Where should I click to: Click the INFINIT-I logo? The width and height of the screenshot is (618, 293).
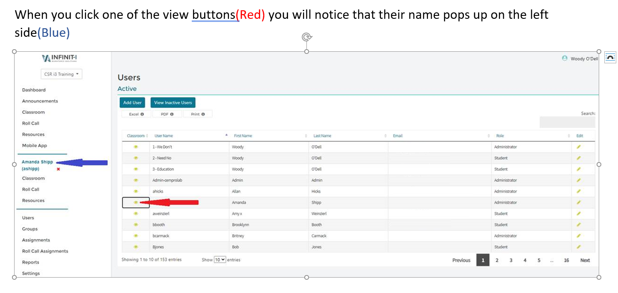click(x=59, y=58)
